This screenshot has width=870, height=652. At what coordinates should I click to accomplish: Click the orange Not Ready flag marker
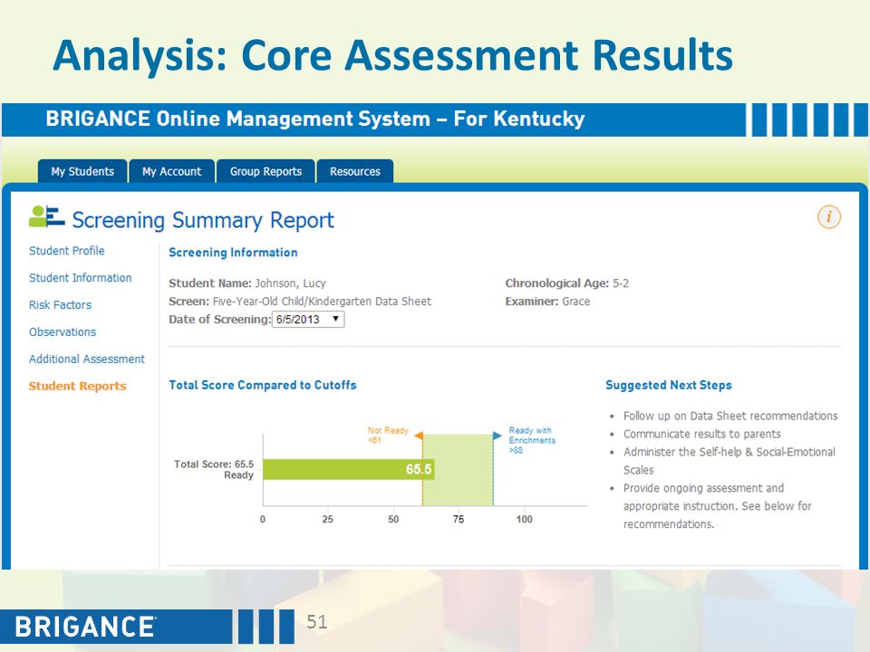419,436
